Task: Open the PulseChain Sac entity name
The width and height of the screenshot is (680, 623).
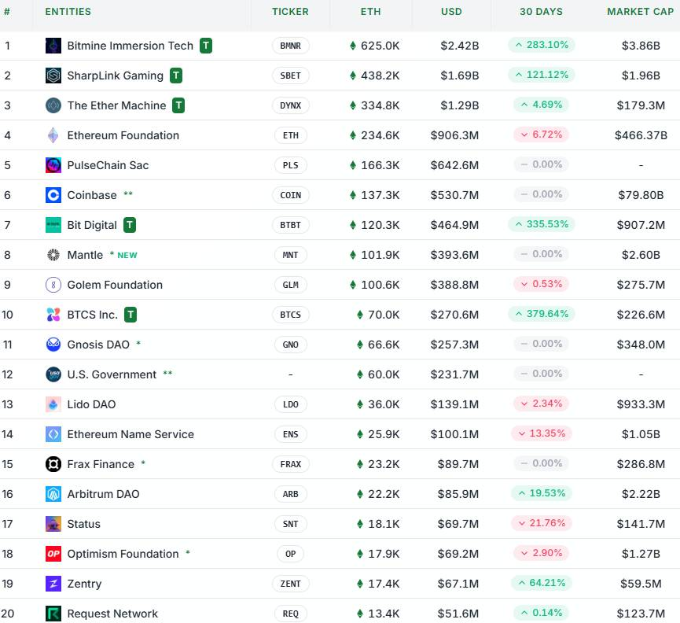Action: click(x=108, y=165)
